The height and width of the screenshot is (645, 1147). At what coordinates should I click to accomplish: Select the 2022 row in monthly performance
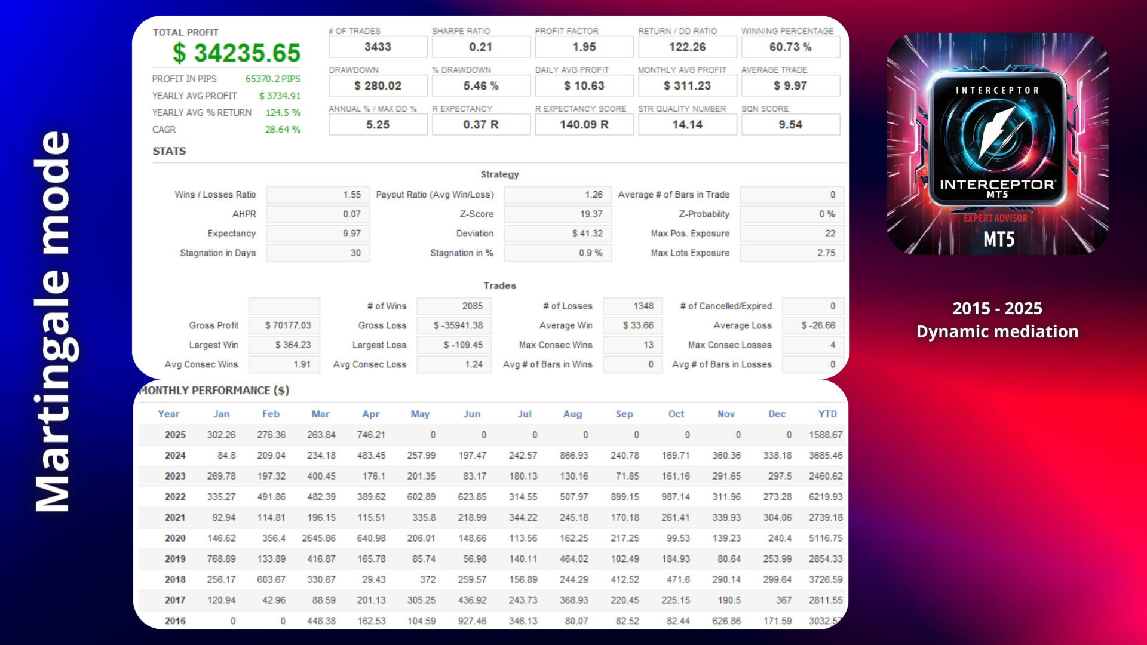coord(175,497)
